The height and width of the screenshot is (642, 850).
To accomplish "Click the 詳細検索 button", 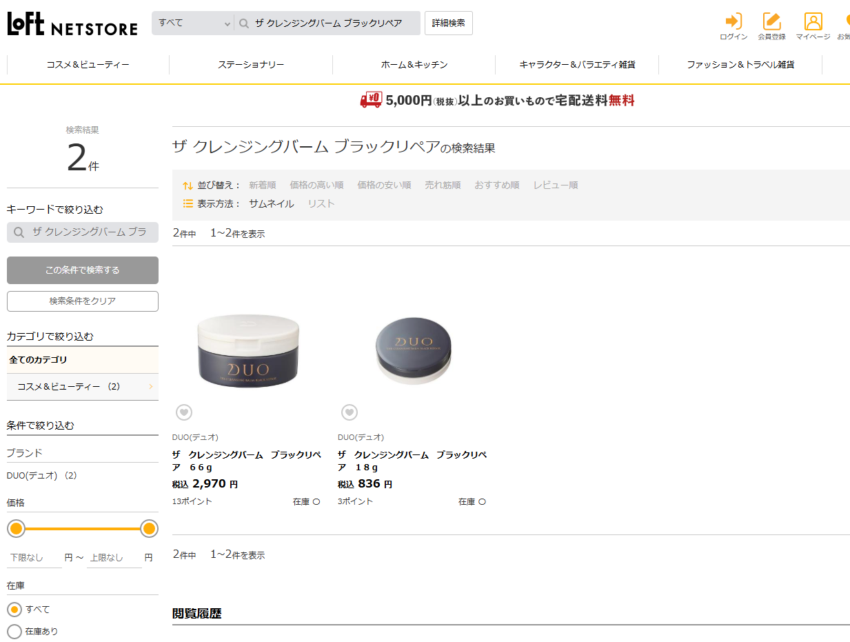I will coord(449,23).
